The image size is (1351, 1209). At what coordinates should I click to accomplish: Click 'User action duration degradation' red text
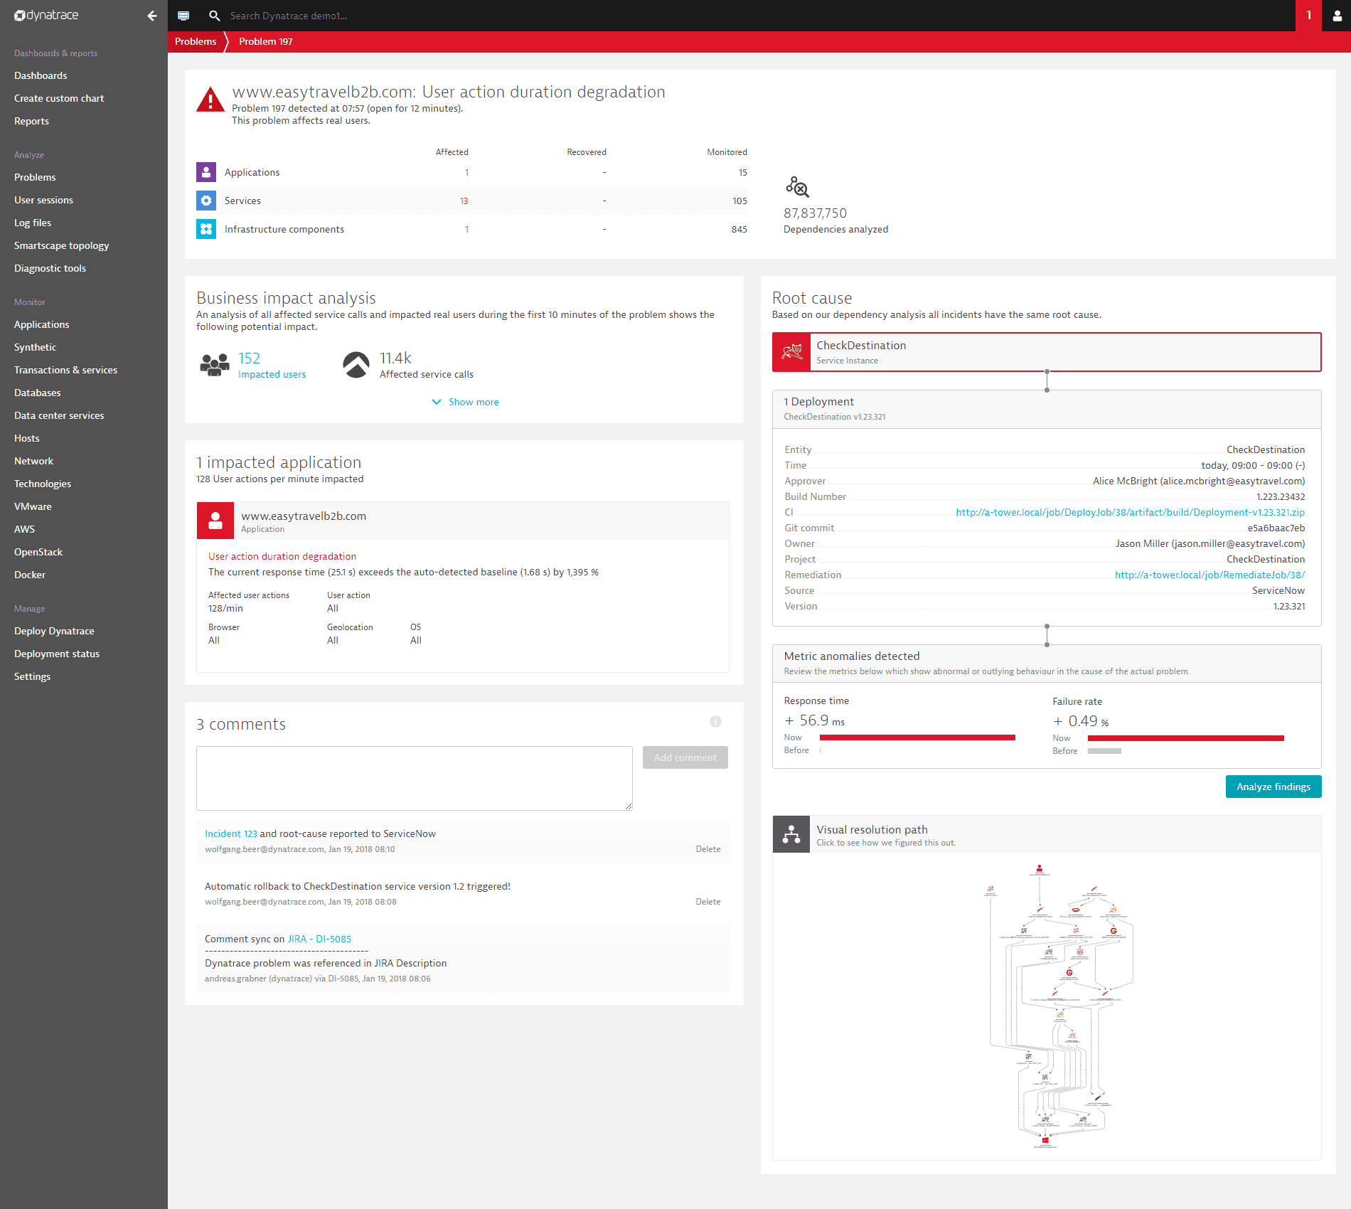point(282,556)
